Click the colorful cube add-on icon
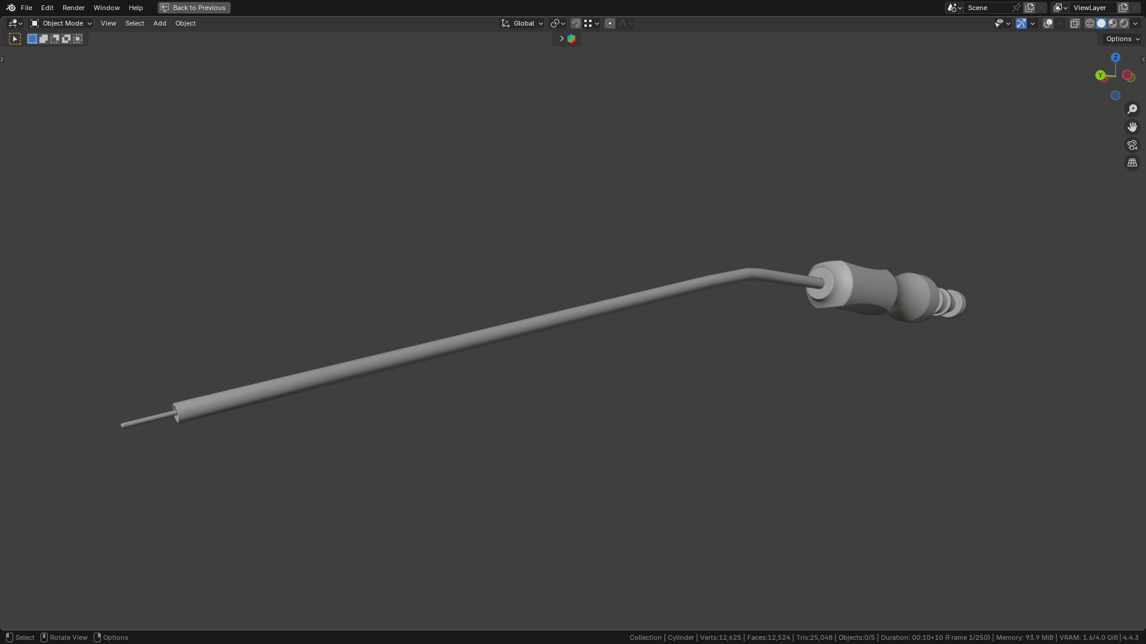This screenshot has width=1146, height=644. (x=571, y=39)
